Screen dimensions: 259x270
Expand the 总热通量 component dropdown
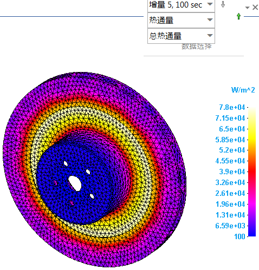181,36
